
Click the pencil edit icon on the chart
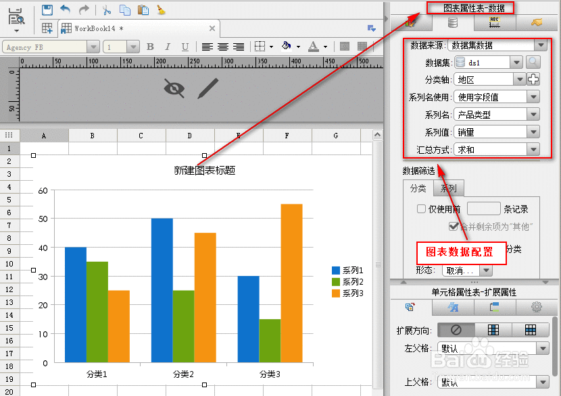tap(208, 88)
